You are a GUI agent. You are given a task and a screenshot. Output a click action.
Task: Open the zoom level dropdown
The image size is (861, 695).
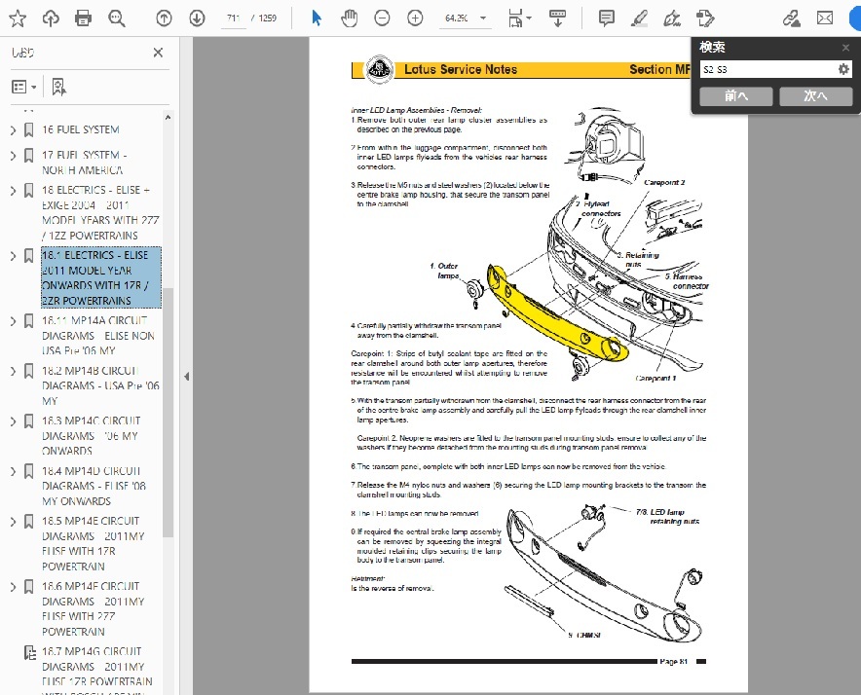click(x=483, y=18)
